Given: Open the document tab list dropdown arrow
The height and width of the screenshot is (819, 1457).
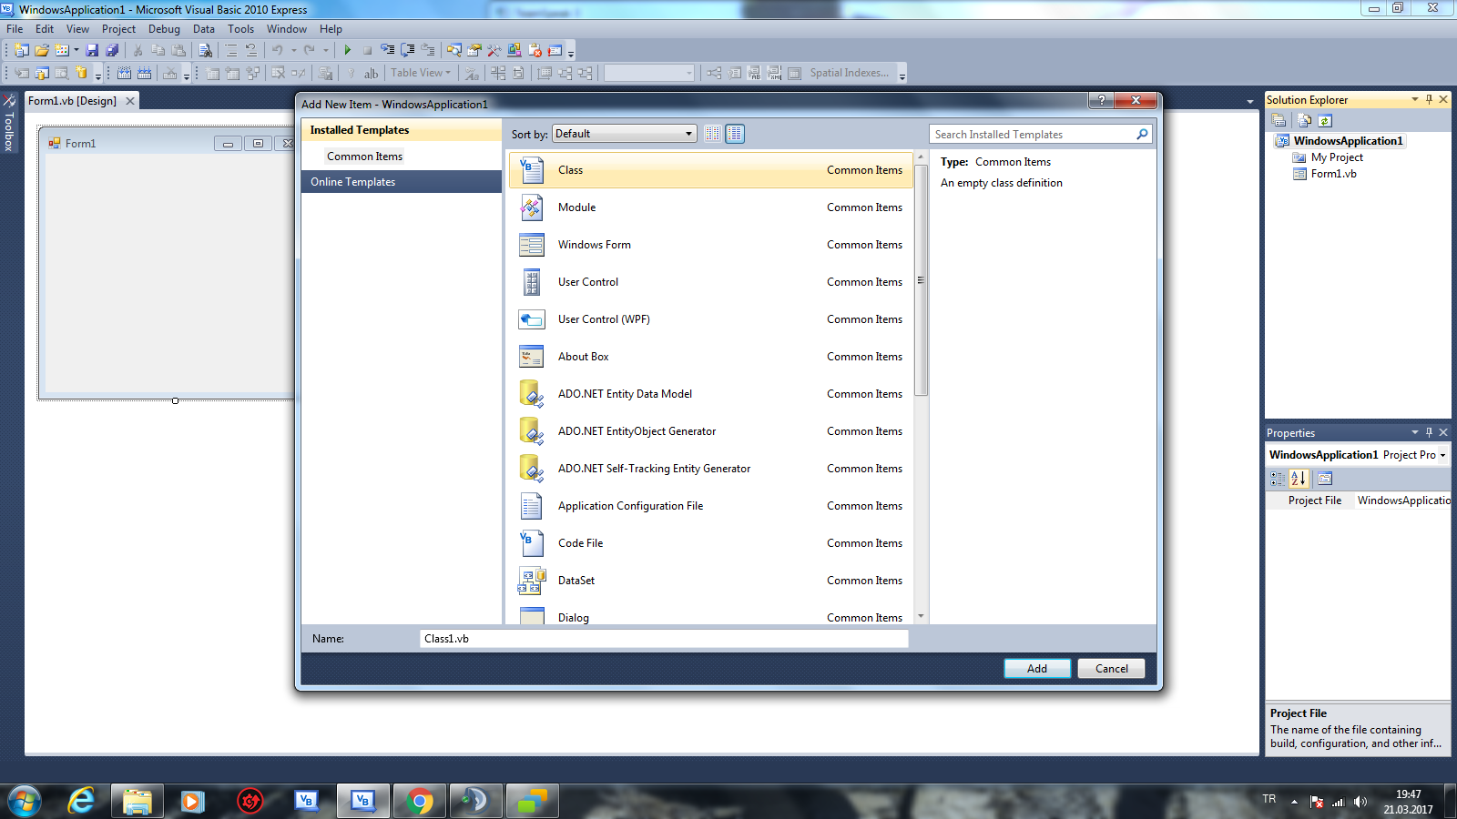Looking at the screenshot, I should tap(1250, 101).
